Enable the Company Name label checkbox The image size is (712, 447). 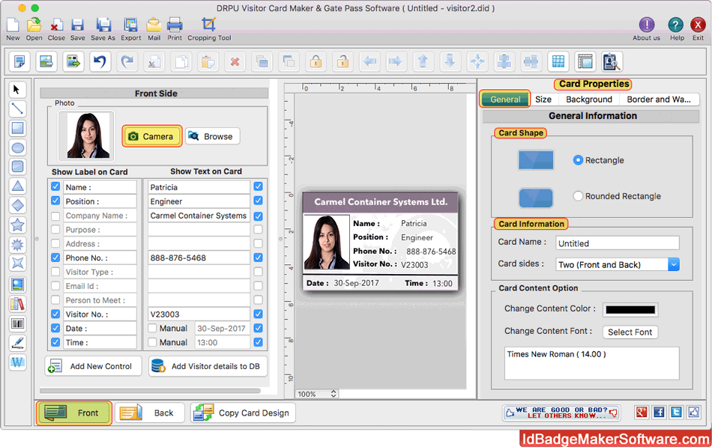pos(55,216)
